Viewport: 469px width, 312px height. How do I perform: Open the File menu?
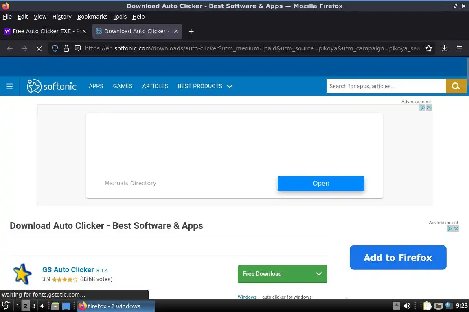click(x=7, y=17)
